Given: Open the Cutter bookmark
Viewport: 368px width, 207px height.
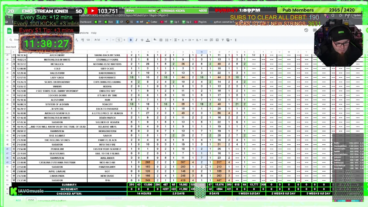Looking at the screenshot, I should (152, 22).
